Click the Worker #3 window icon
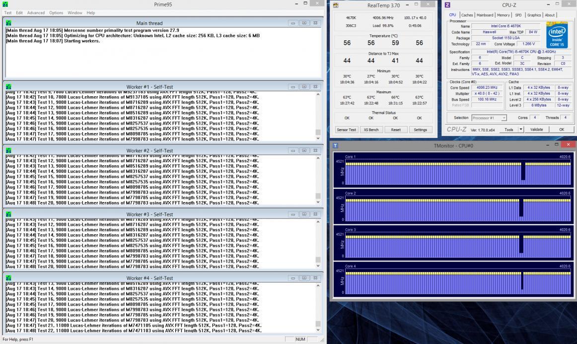Image resolution: width=577 pixels, height=344 pixels. coord(8,214)
